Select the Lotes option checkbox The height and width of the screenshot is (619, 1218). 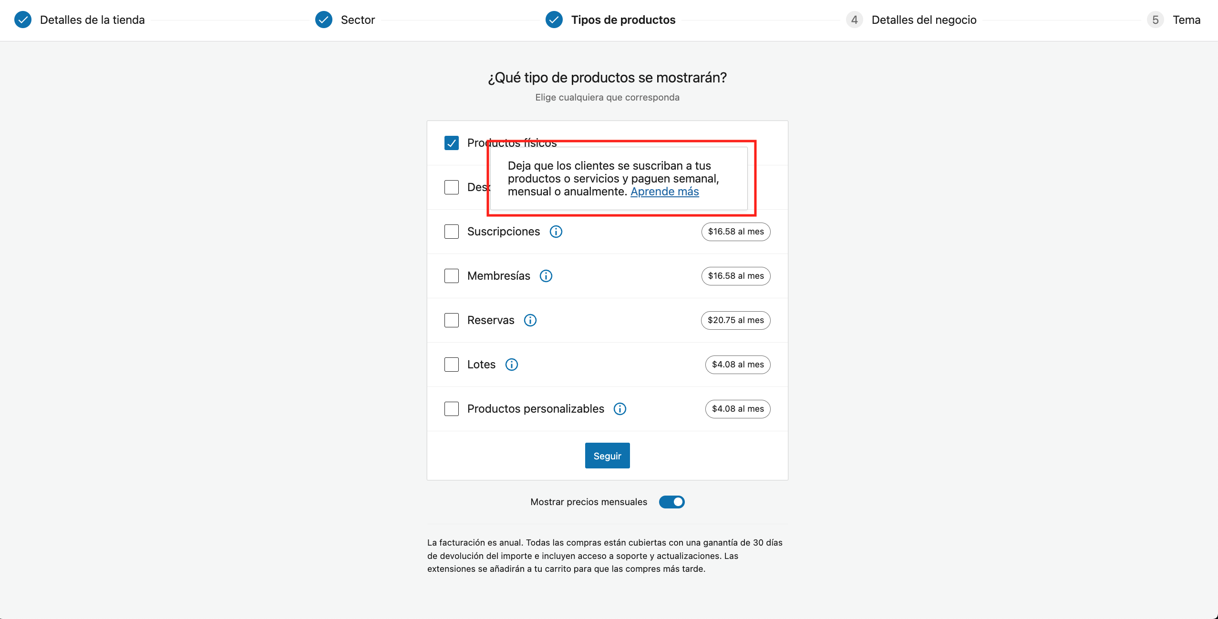(x=451, y=364)
